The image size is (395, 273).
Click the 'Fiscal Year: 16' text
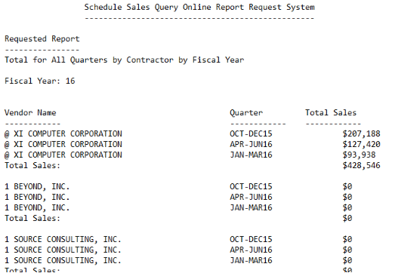pos(40,81)
